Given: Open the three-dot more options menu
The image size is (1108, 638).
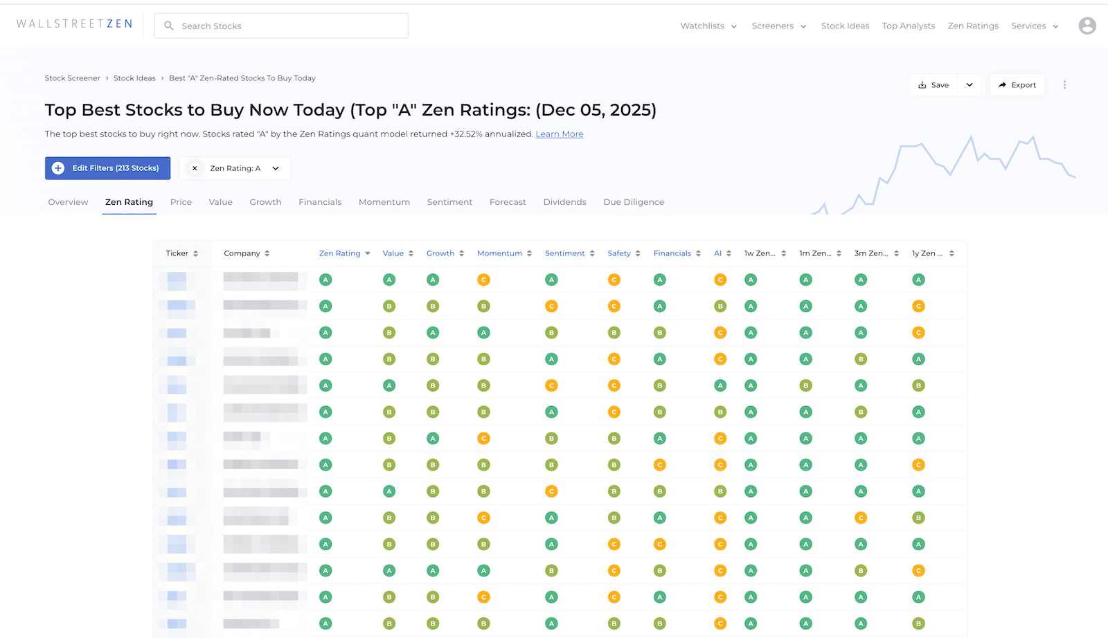Looking at the screenshot, I should [x=1064, y=85].
